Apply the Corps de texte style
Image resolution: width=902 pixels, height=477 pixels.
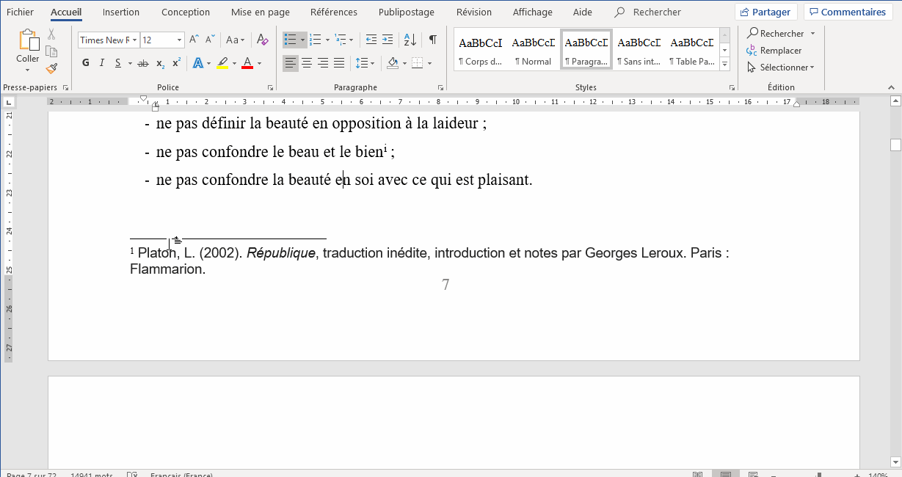(x=481, y=50)
